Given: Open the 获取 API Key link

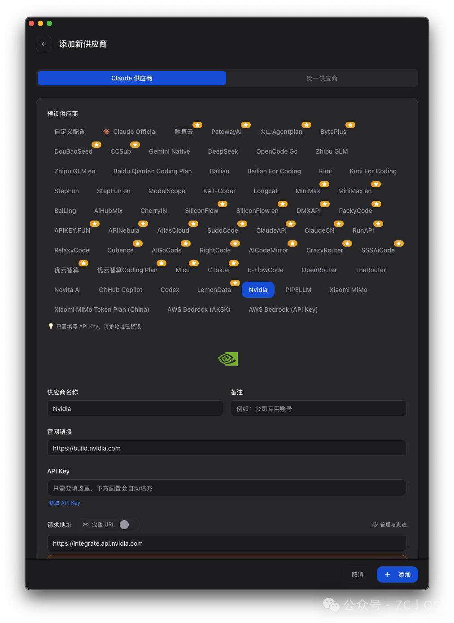Looking at the screenshot, I should pyautogui.click(x=65, y=503).
